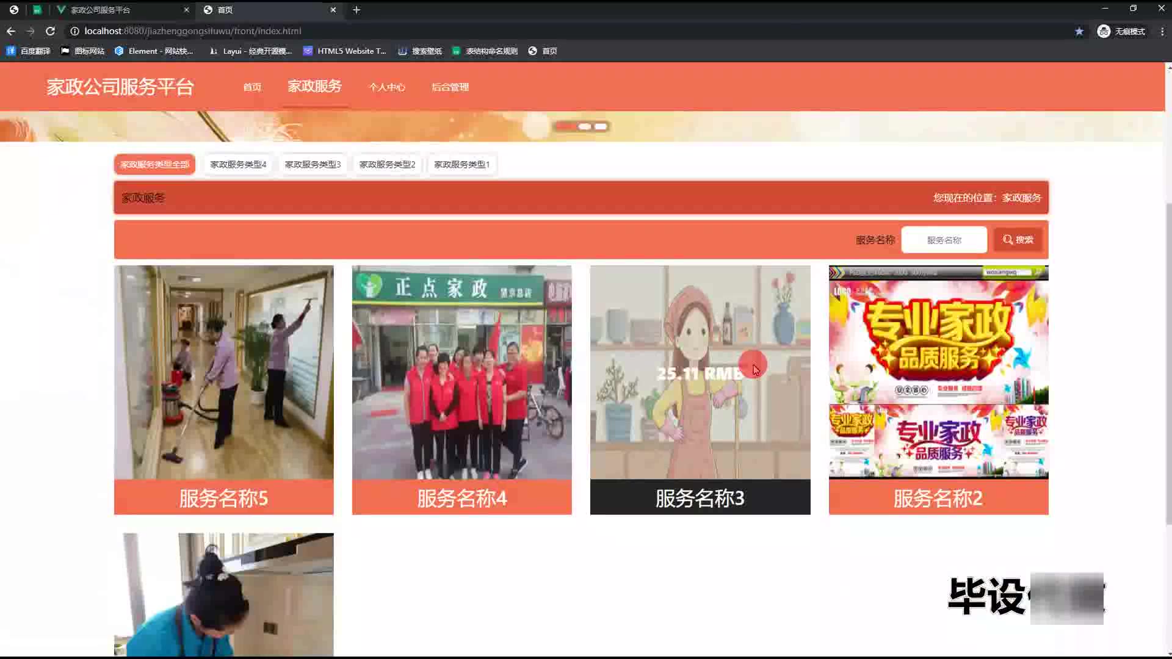The image size is (1172, 659).
Task: Select the 家政服务类型全部 filter
Action: click(154, 164)
